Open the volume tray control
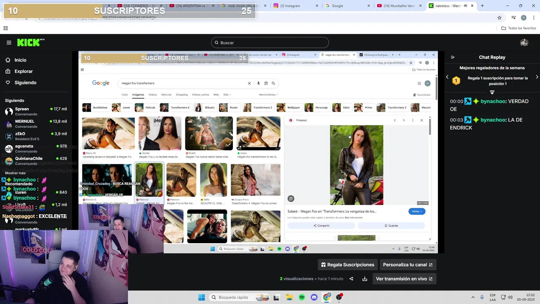The height and width of the screenshot is (304, 540). 510,297
